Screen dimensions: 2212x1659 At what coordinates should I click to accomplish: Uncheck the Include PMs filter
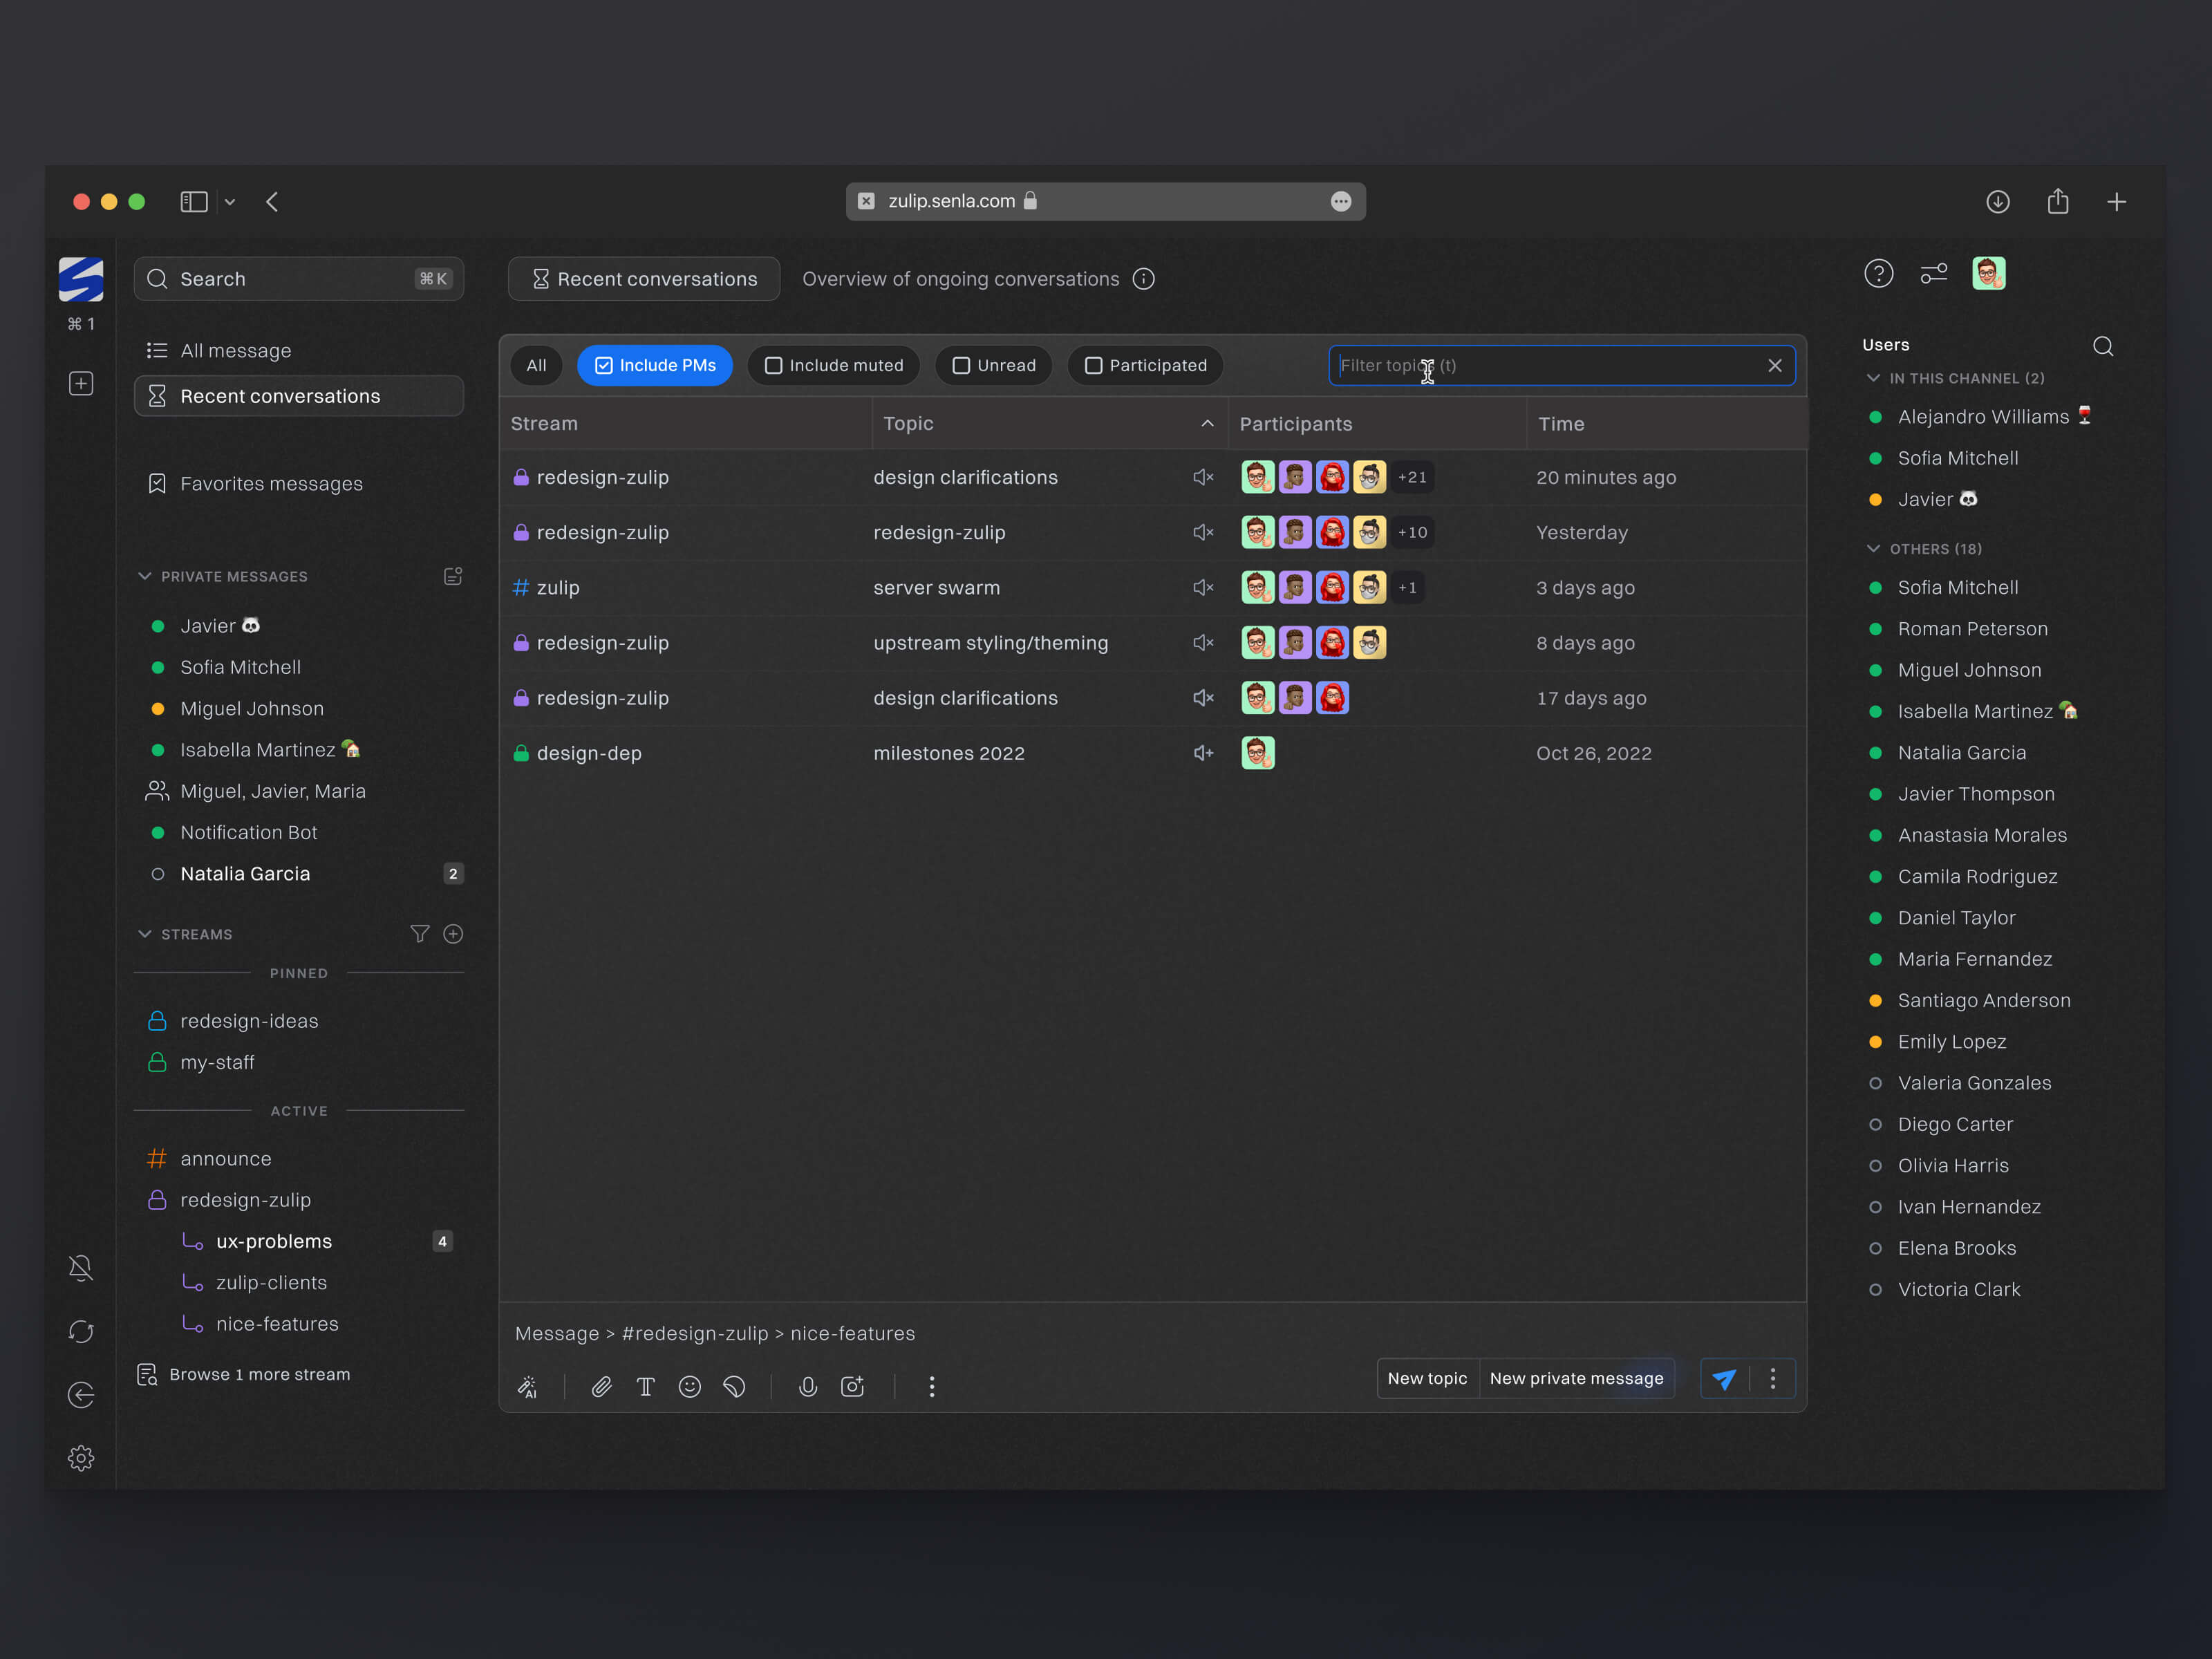click(604, 366)
